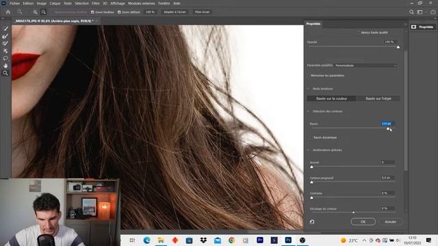
Task: Open the Propriétés panel flyout menu icon
Action: click(x=405, y=25)
